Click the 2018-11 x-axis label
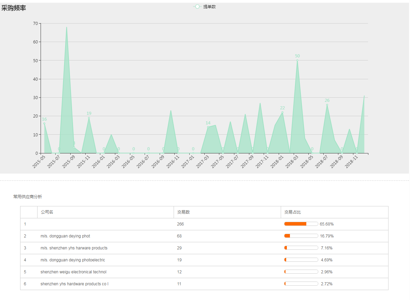Screen dimensions: 410x300 352,161
